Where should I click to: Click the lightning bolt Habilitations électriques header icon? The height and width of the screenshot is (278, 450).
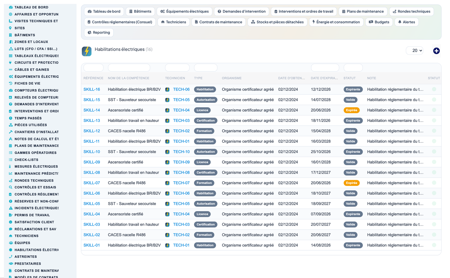87,51
